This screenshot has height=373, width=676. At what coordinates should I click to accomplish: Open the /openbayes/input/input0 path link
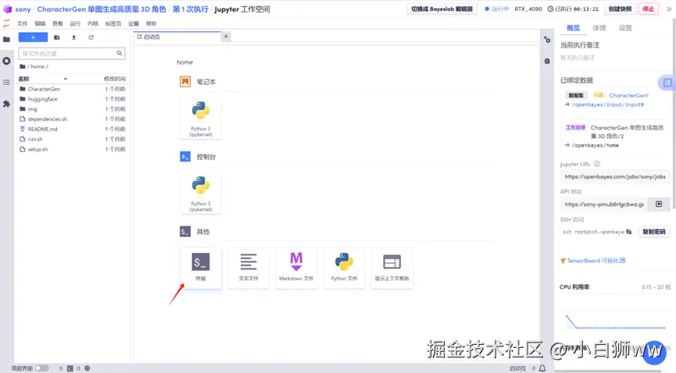click(x=607, y=105)
